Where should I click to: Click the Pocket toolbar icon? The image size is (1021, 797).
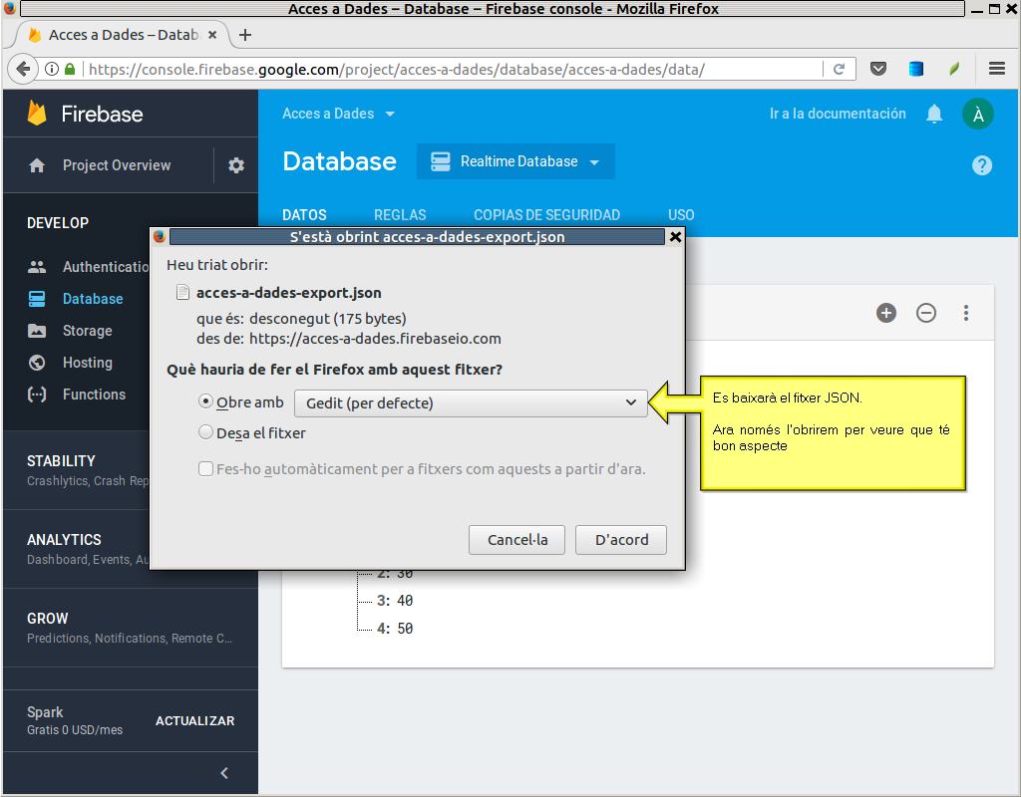(x=878, y=69)
